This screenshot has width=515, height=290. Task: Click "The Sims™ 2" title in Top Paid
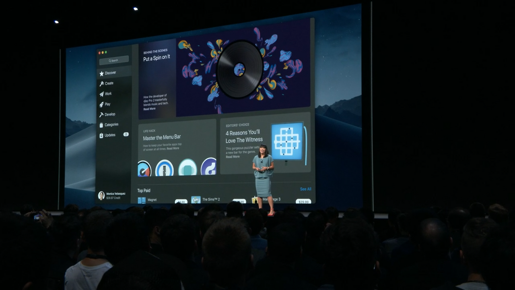tap(211, 199)
